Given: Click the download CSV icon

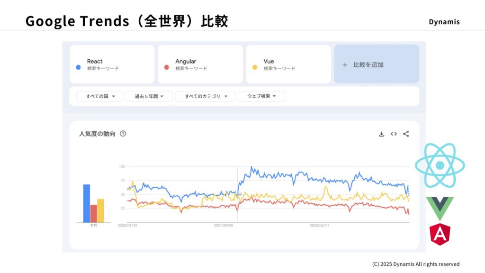Looking at the screenshot, I should pyautogui.click(x=381, y=134).
